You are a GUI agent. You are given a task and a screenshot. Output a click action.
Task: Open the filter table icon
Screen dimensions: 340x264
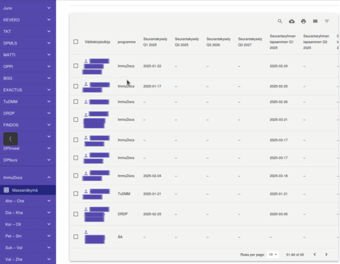point(327,21)
